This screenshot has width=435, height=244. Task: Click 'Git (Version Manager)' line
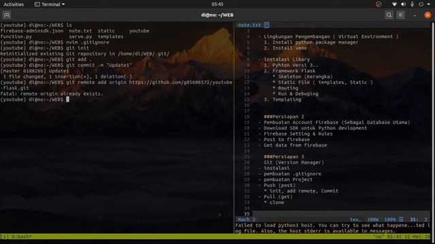click(294, 163)
